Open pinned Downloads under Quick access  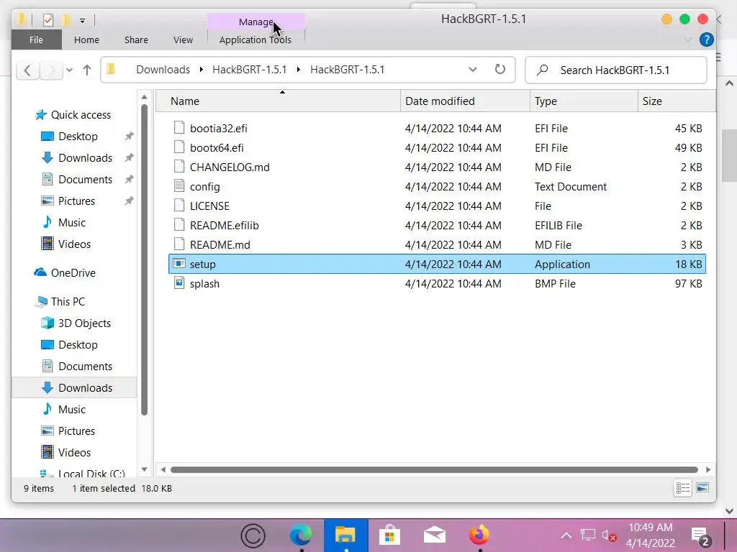coord(85,158)
